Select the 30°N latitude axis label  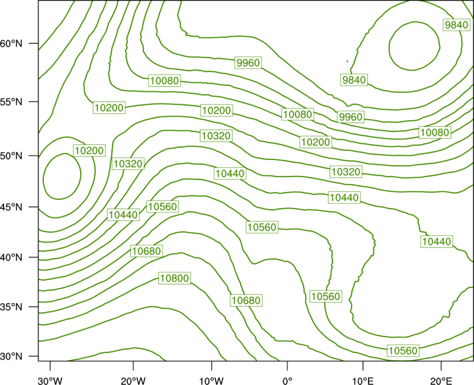tap(11, 357)
